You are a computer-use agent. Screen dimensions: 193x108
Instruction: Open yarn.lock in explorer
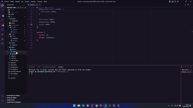13,78
